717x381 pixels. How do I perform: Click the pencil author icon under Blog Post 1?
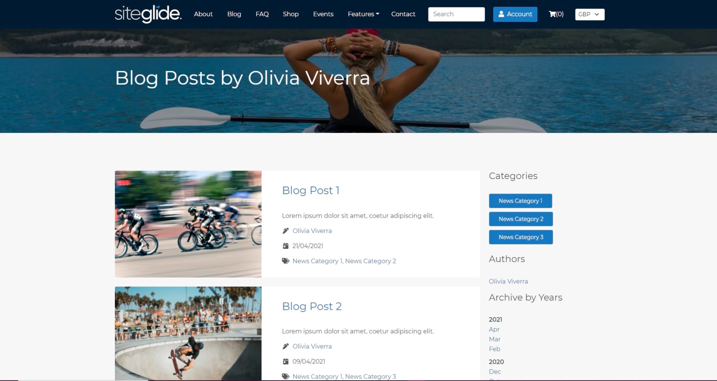pyautogui.click(x=285, y=231)
